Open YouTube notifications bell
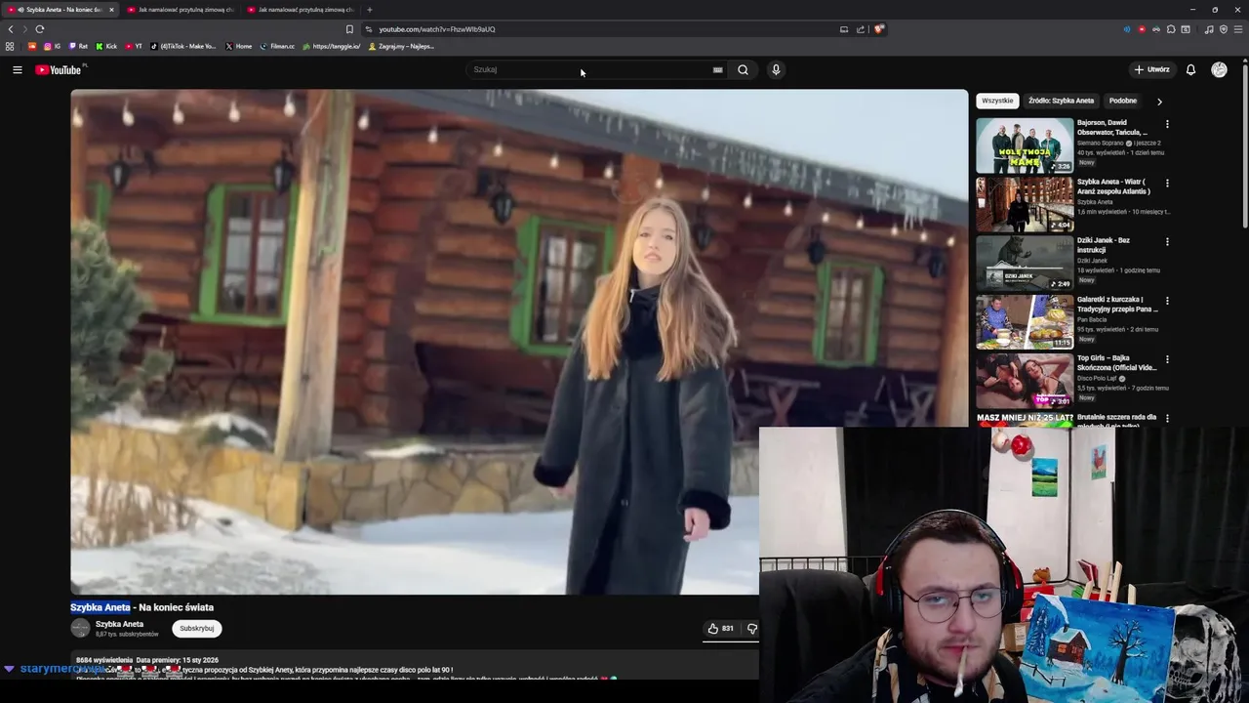The height and width of the screenshot is (703, 1249). [x=1190, y=69]
